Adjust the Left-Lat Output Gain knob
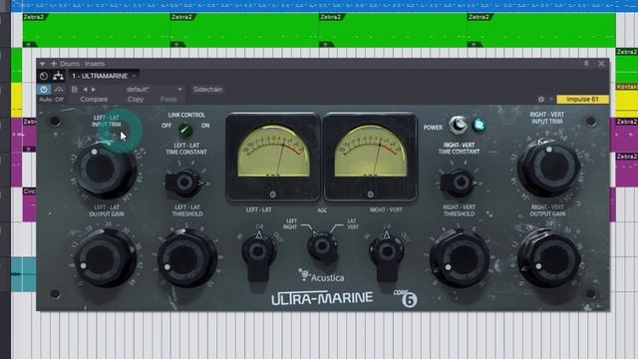Viewport: 638px width, 359px height. coord(106,258)
